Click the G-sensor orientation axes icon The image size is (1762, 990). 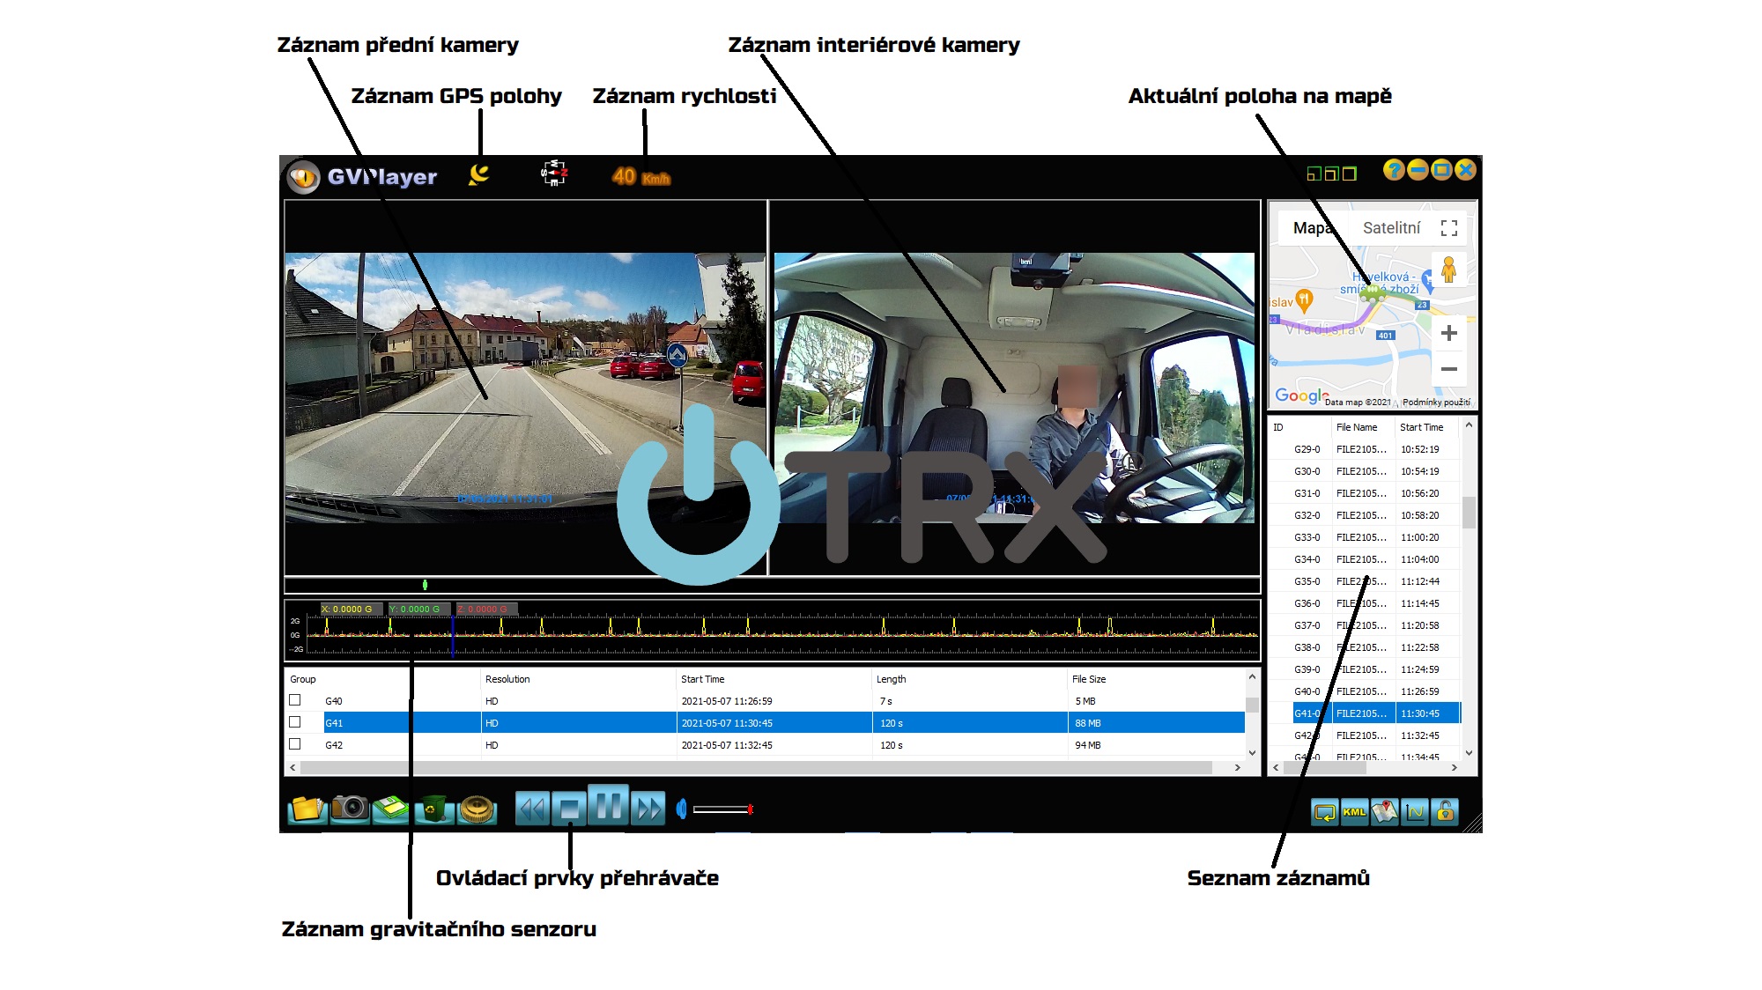(x=554, y=174)
